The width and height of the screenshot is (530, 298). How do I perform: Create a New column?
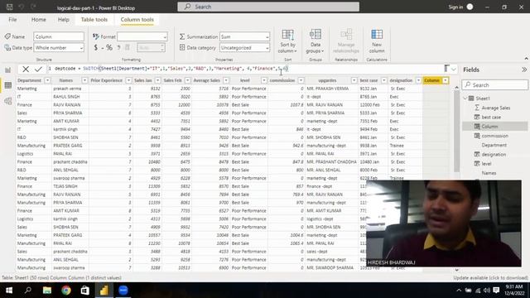click(377, 41)
